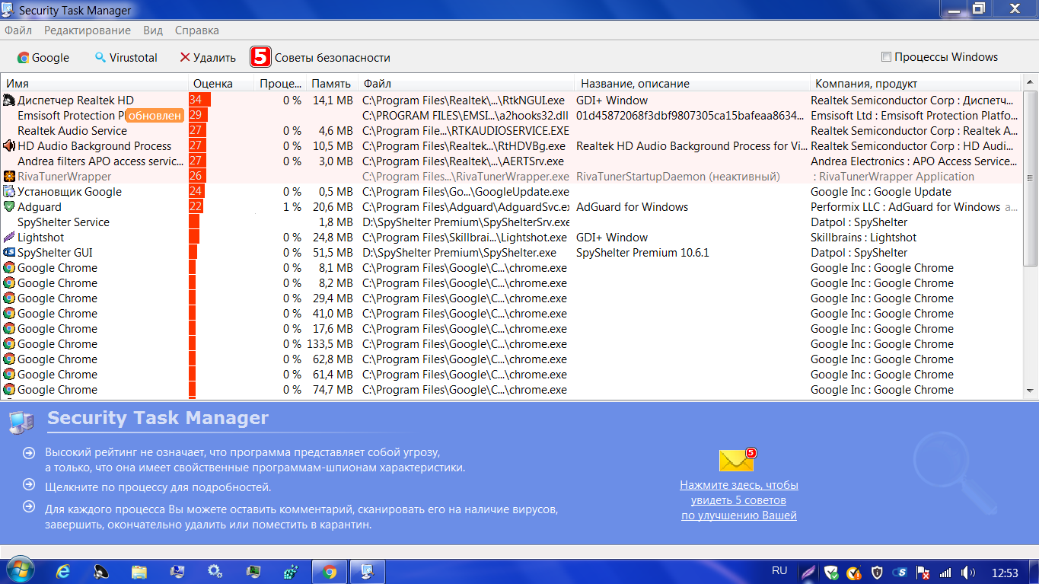This screenshot has width=1039, height=584.
Task: Click the Удалить toolbar button
Action: click(x=208, y=57)
